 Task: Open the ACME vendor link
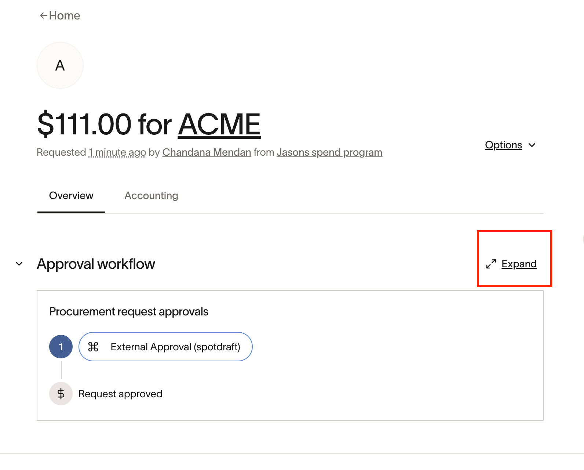point(219,124)
